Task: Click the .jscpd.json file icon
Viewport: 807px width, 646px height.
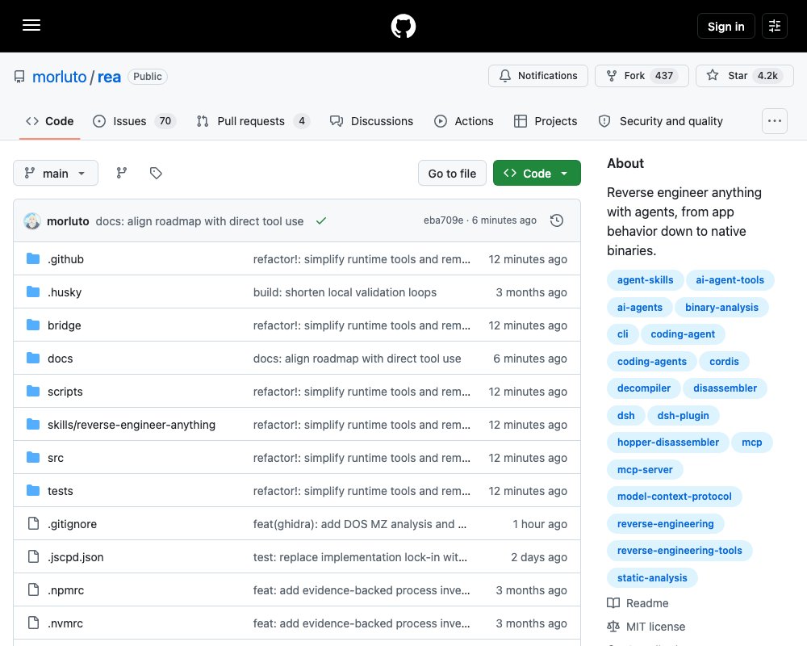Action: pos(33,556)
